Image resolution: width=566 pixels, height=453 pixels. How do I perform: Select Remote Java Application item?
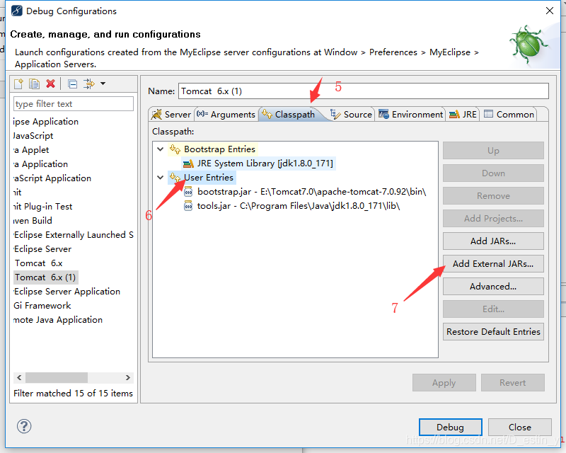(58, 320)
